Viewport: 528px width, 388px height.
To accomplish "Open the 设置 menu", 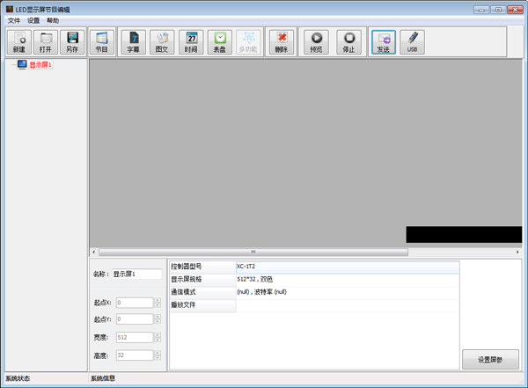I will (33, 20).
